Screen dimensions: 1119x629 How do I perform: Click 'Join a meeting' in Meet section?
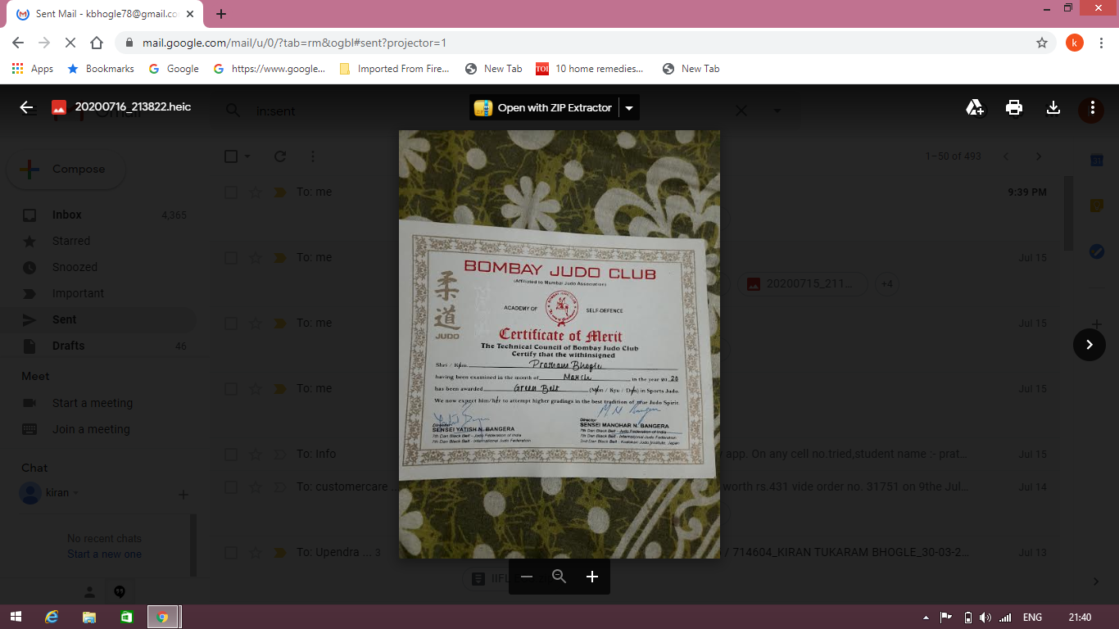click(91, 429)
